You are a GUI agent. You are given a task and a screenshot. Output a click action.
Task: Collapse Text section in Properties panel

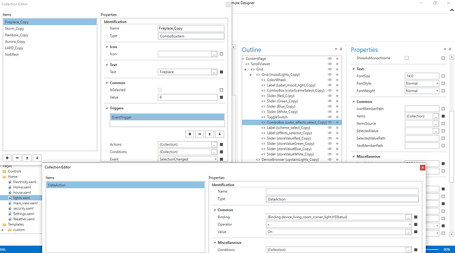point(353,69)
